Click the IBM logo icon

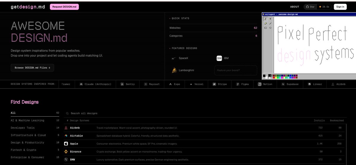tap(219, 58)
